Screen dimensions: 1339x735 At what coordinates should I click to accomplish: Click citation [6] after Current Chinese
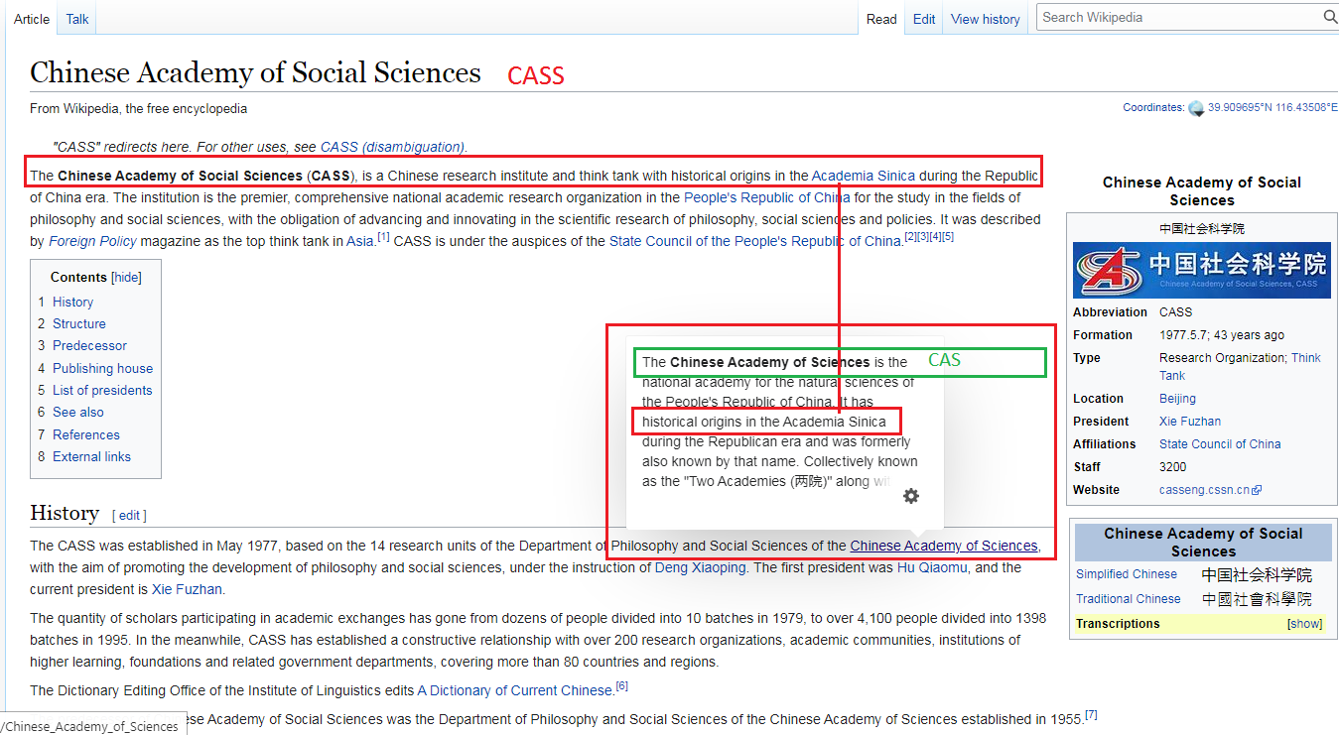click(621, 685)
